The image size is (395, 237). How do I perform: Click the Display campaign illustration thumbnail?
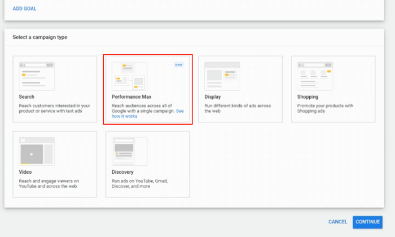222,76
